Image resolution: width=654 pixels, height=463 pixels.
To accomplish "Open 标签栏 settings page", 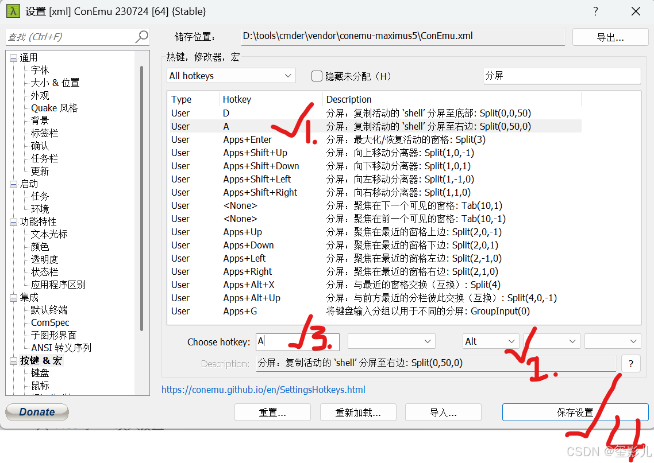I will 44,133.
